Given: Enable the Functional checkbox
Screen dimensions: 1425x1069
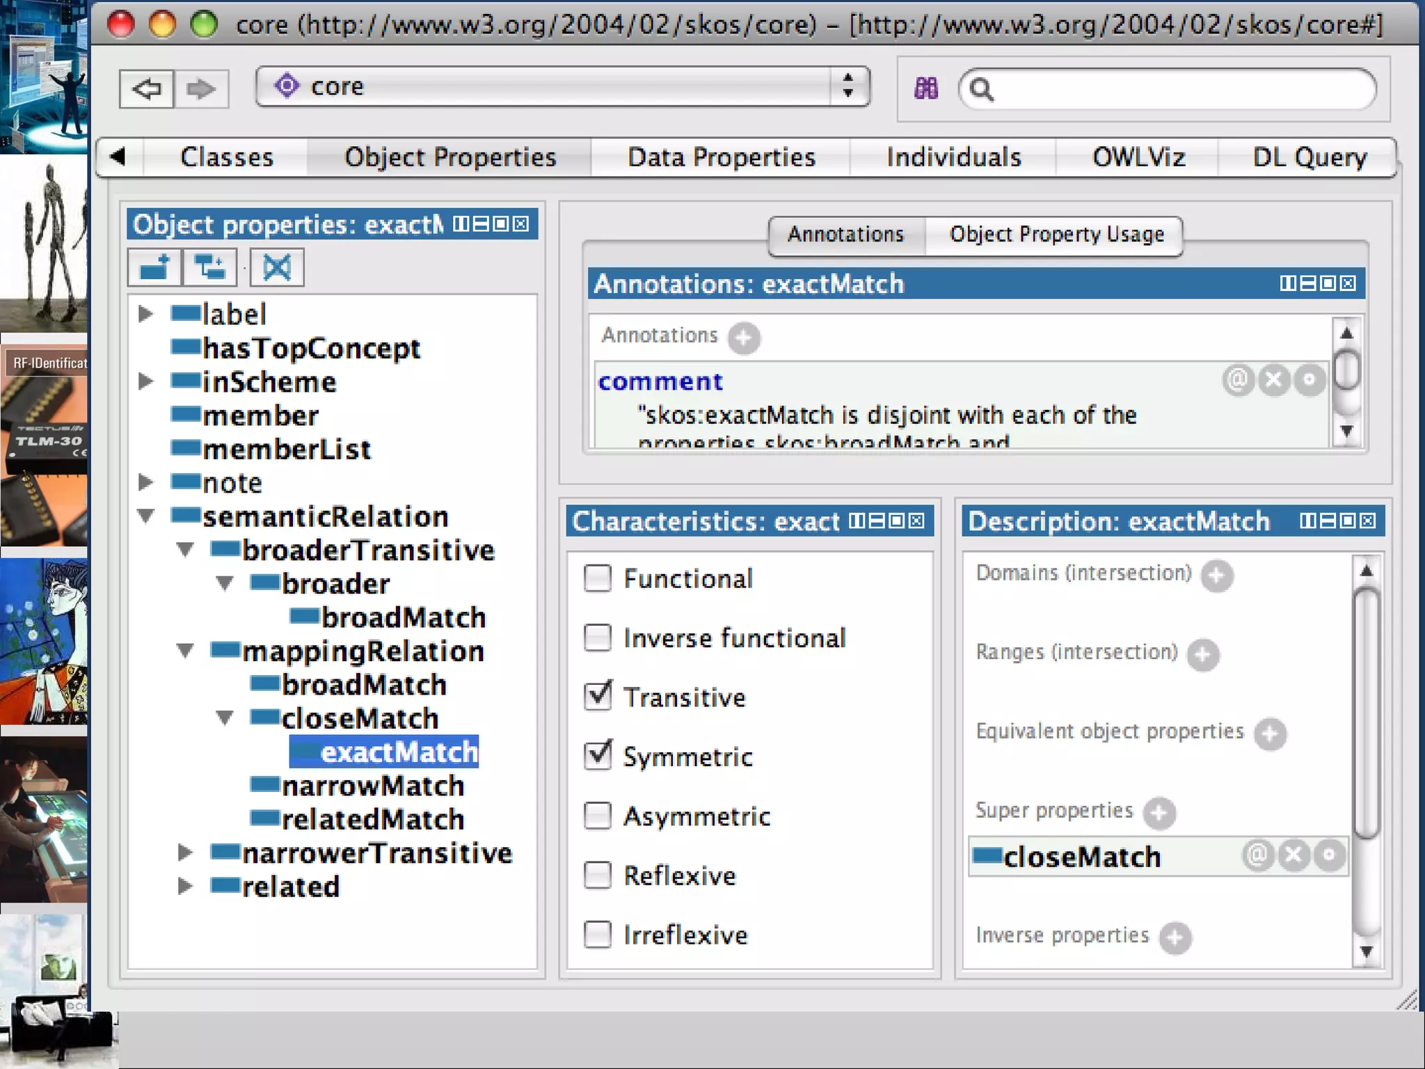Looking at the screenshot, I should [x=598, y=578].
